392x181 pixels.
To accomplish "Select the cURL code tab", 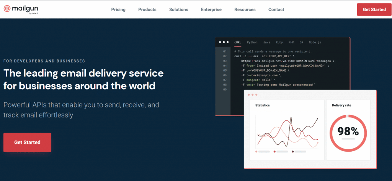I will pos(238,42).
